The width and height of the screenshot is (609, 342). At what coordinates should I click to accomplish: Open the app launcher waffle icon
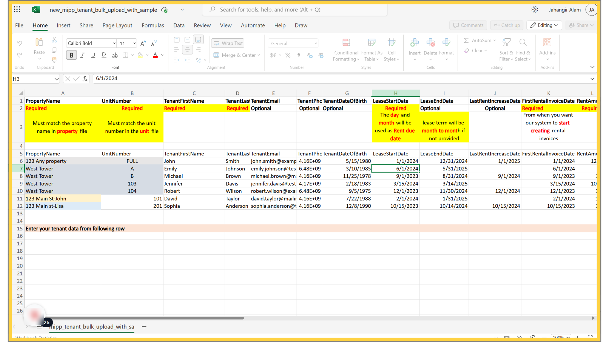(17, 9)
